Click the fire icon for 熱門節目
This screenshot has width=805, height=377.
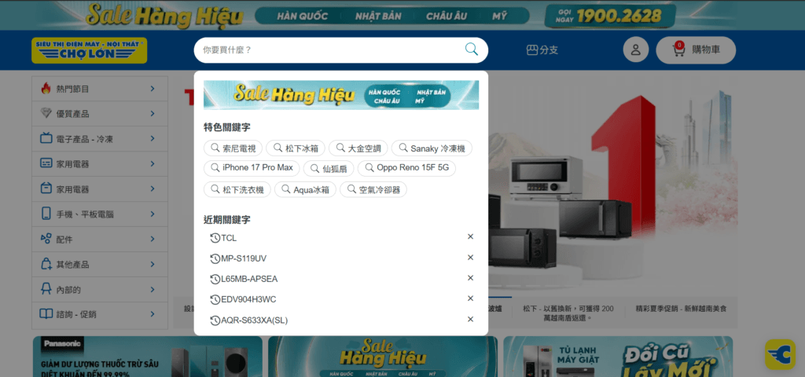click(x=46, y=88)
